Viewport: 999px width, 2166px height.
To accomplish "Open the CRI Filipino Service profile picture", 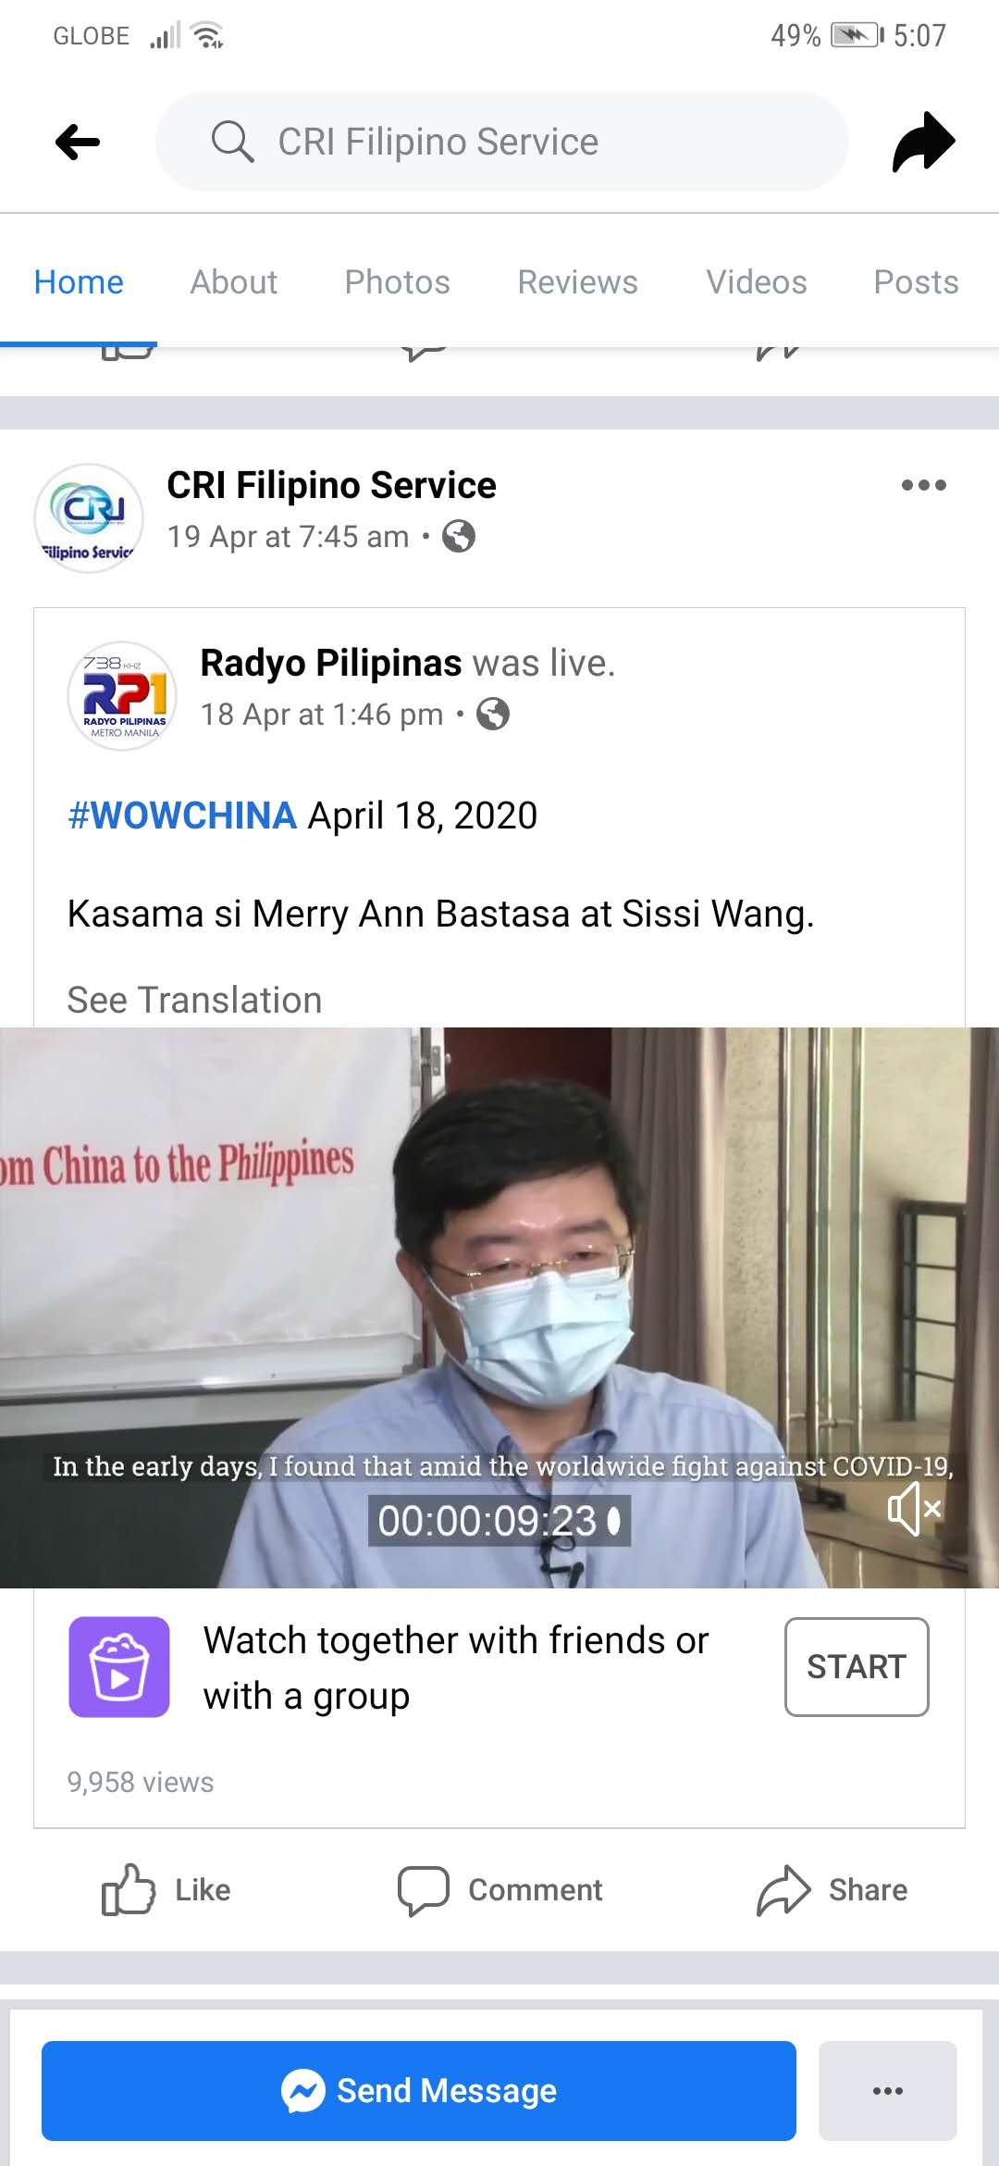I will [x=89, y=518].
